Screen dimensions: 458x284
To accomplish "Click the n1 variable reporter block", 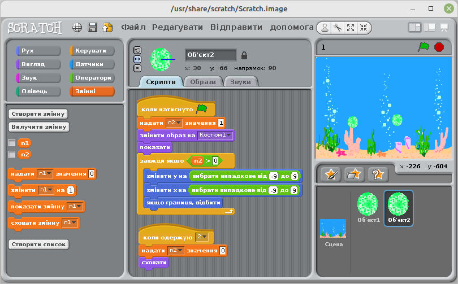I will [x=24, y=143].
